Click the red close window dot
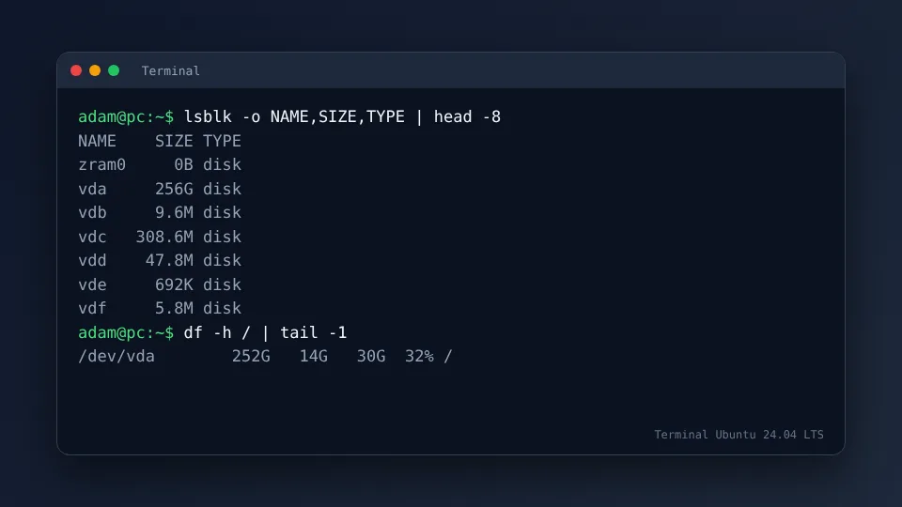Viewport: 902px width, 507px height. (x=76, y=70)
